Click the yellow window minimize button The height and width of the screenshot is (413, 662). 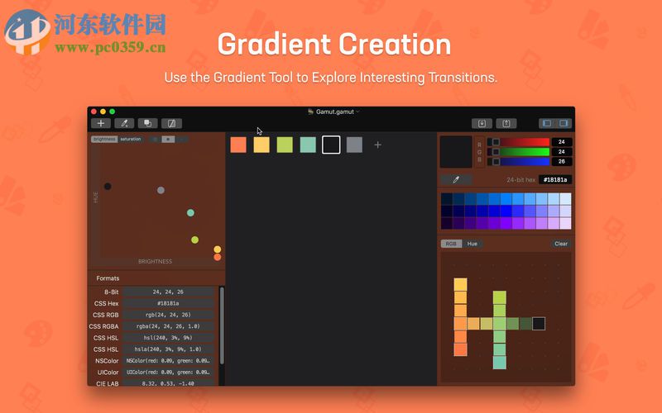click(103, 112)
